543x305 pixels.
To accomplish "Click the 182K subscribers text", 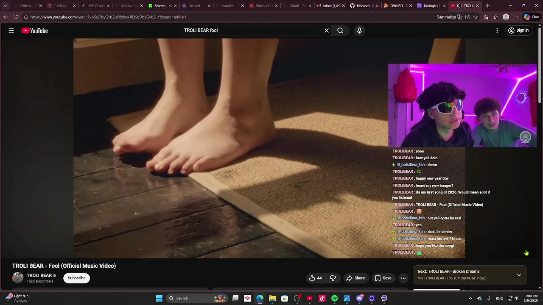I will click(40, 281).
